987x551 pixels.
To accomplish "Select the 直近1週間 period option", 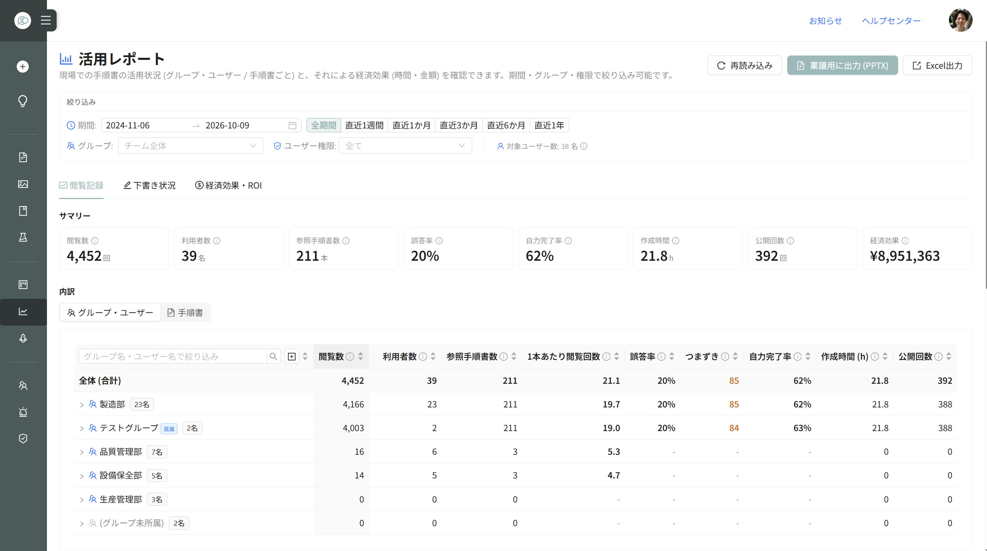I will [364, 125].
